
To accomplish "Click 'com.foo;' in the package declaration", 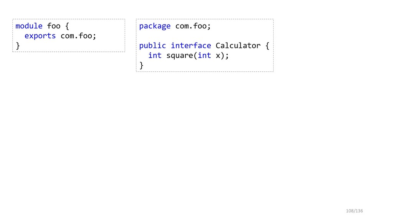I will [x=193, y=26].
